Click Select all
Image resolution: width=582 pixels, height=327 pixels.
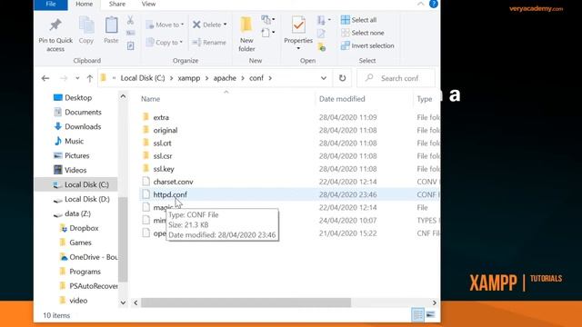(358, 20)
